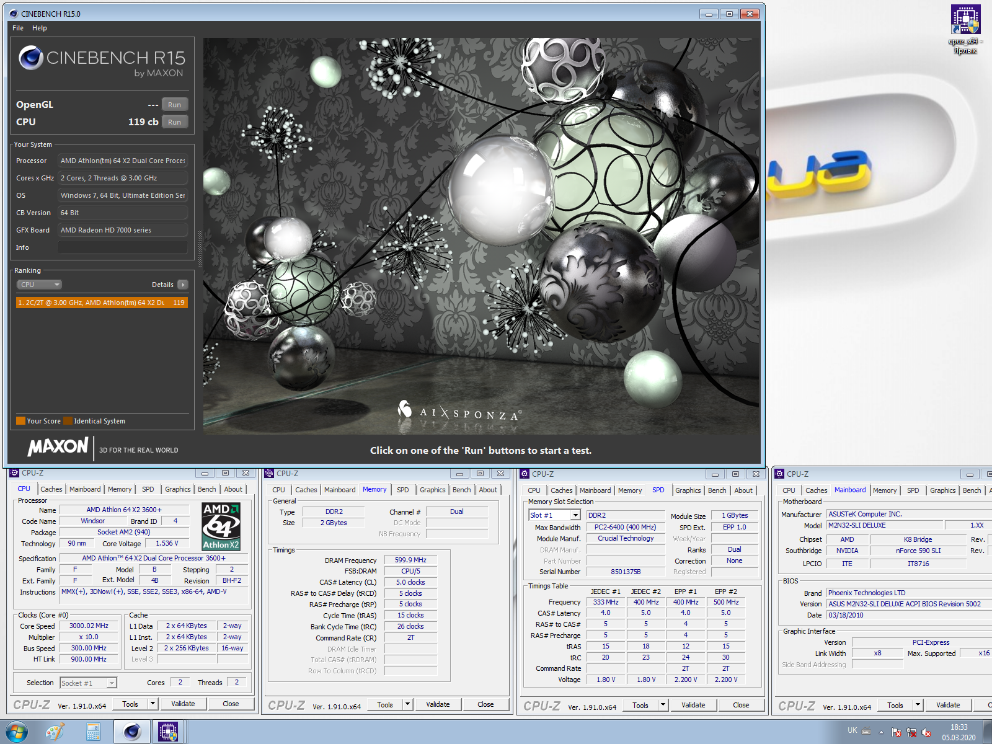Image resolution: width=992 pixels, height=744 pixels.
Task: Open the Socket #1 selection dropdown
Action: click(x=88, y=683)
